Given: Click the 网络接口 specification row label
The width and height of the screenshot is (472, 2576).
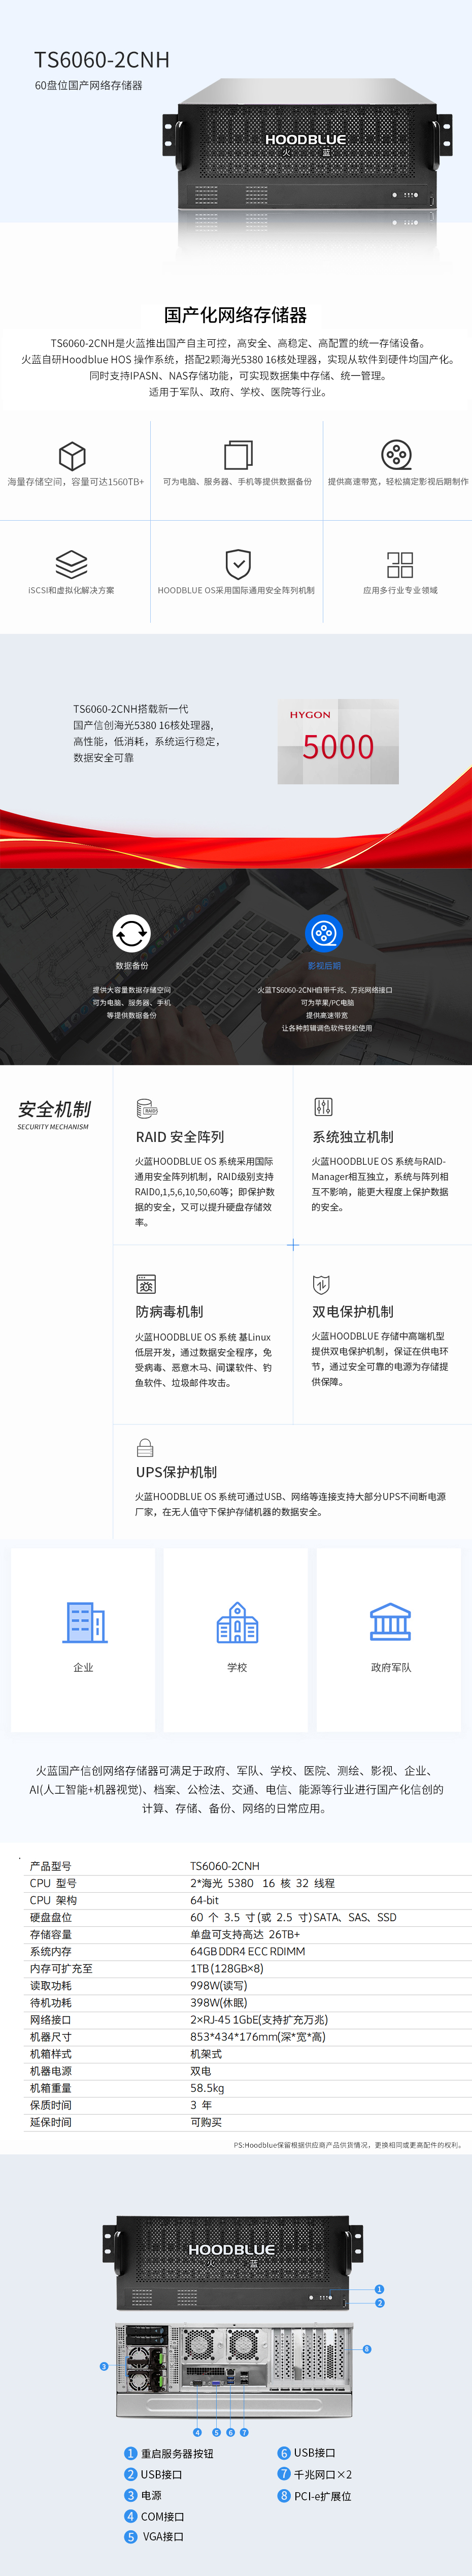Looking at the screenshot, I should click(x=51, y=2019).
